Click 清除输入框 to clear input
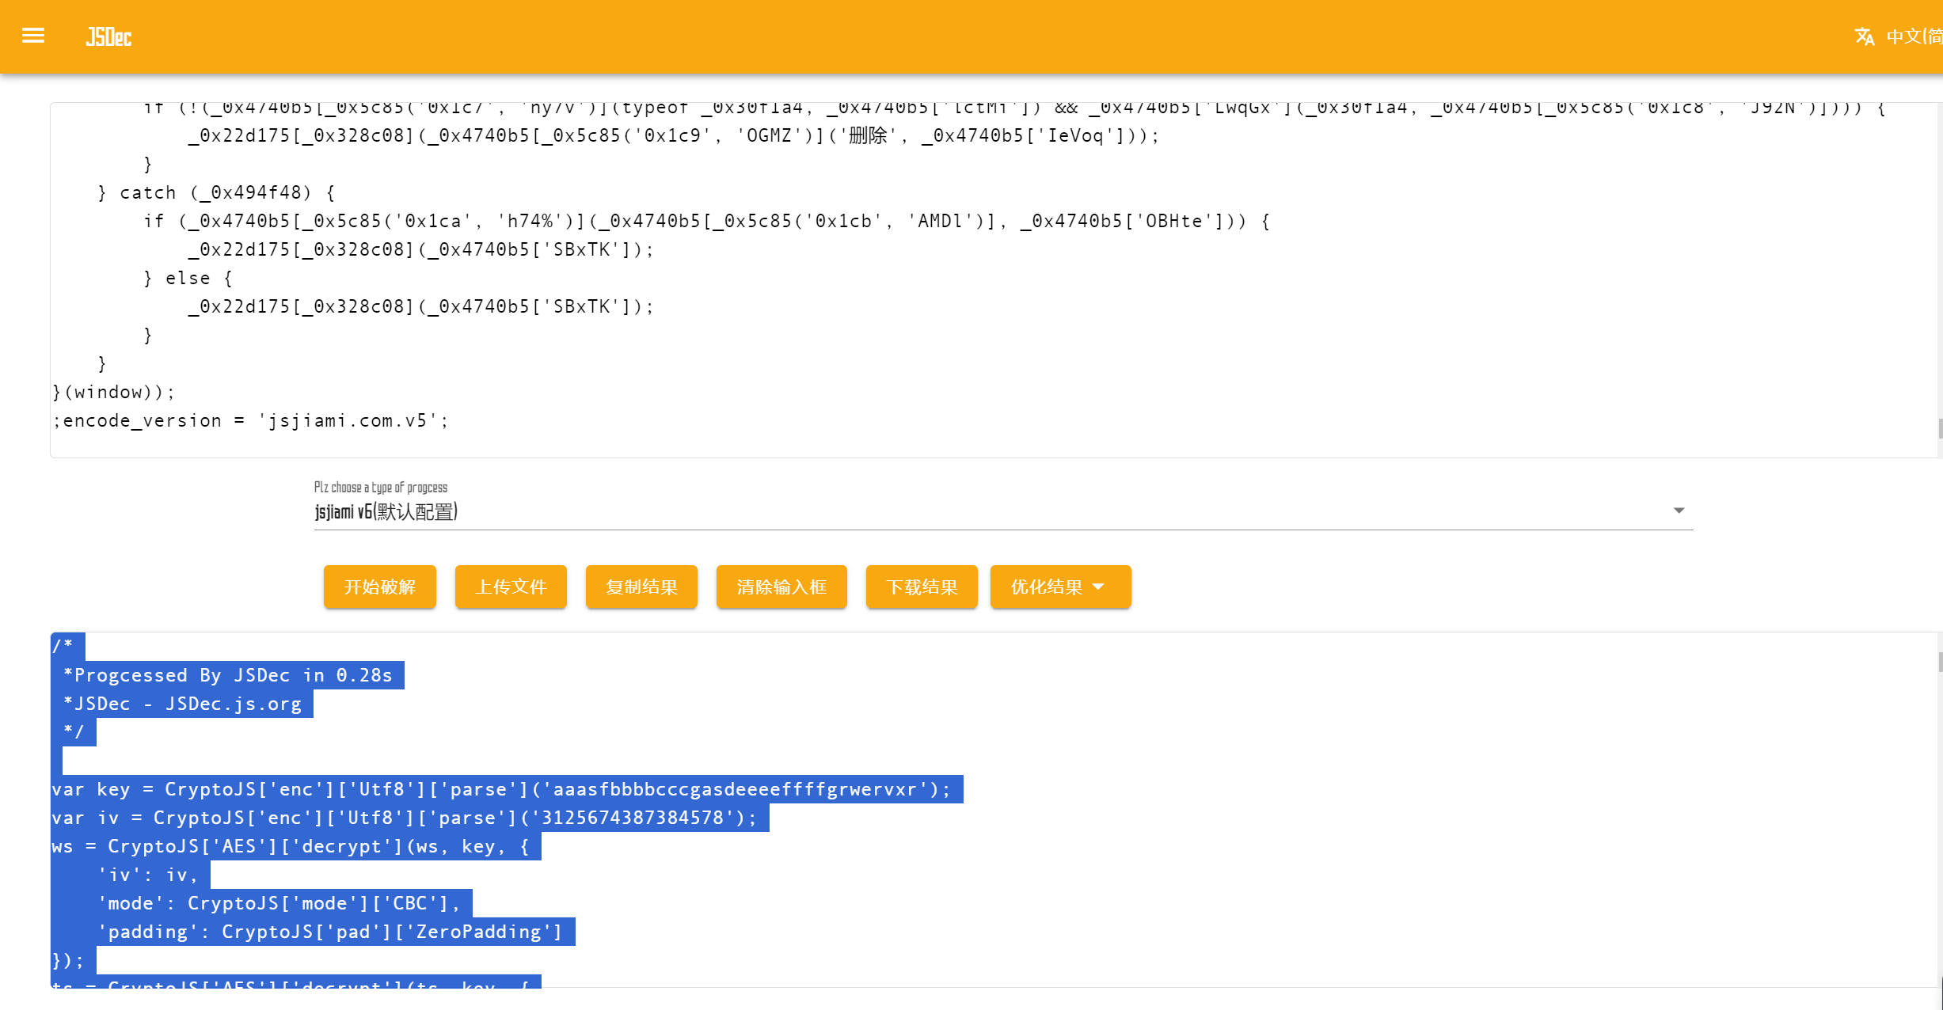 (781, 587)
